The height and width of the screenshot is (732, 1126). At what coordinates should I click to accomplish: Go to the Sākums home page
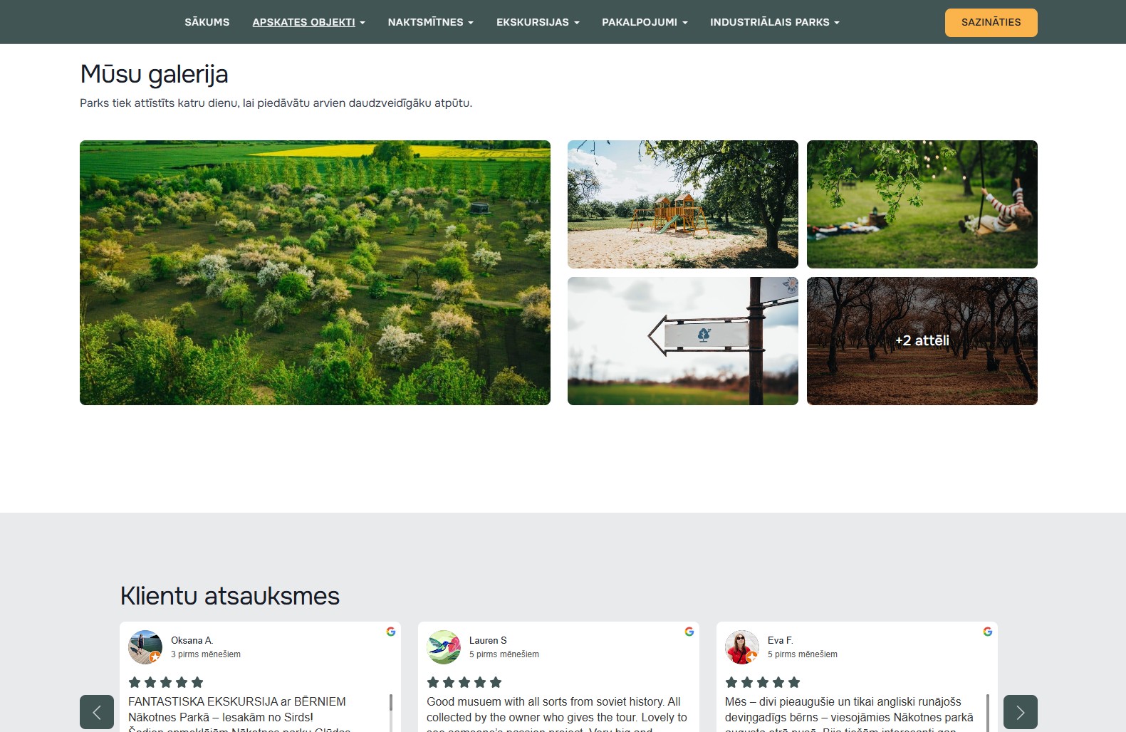[x=207, y=22]
